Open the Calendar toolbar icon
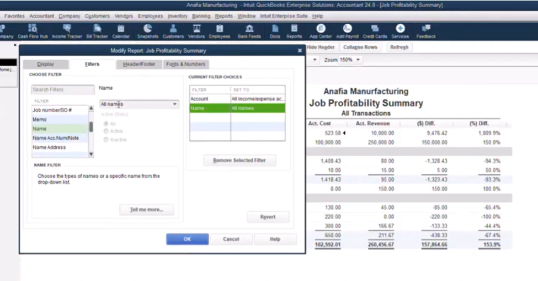 tap(121, 31)
